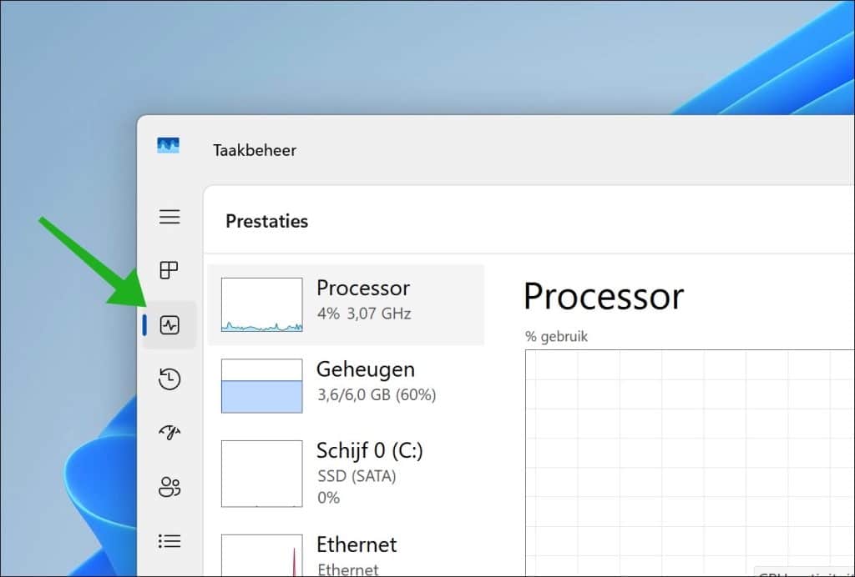
Task: Show Ethernet performance details
Action: pyautogui.click(x=357, y=550)
